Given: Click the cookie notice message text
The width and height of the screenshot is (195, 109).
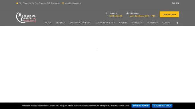Looking at the screenshot, I should click(x=76, y=106).
